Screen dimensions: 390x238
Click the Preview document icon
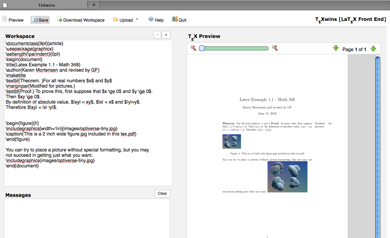coord(5,20)
